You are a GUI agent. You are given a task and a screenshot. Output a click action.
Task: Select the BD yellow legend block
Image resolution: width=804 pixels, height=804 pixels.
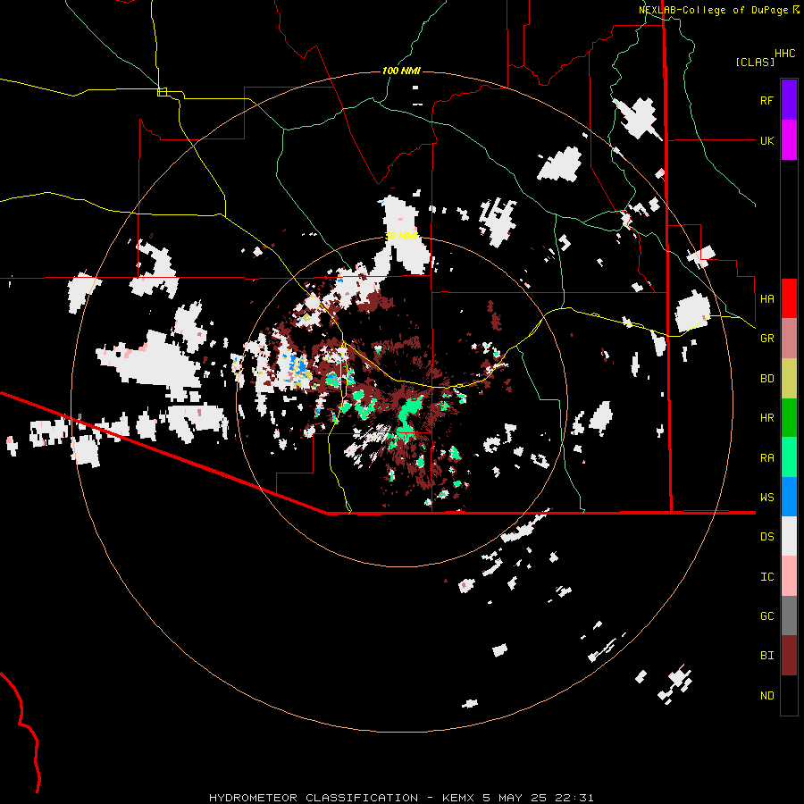click(789, 378)
